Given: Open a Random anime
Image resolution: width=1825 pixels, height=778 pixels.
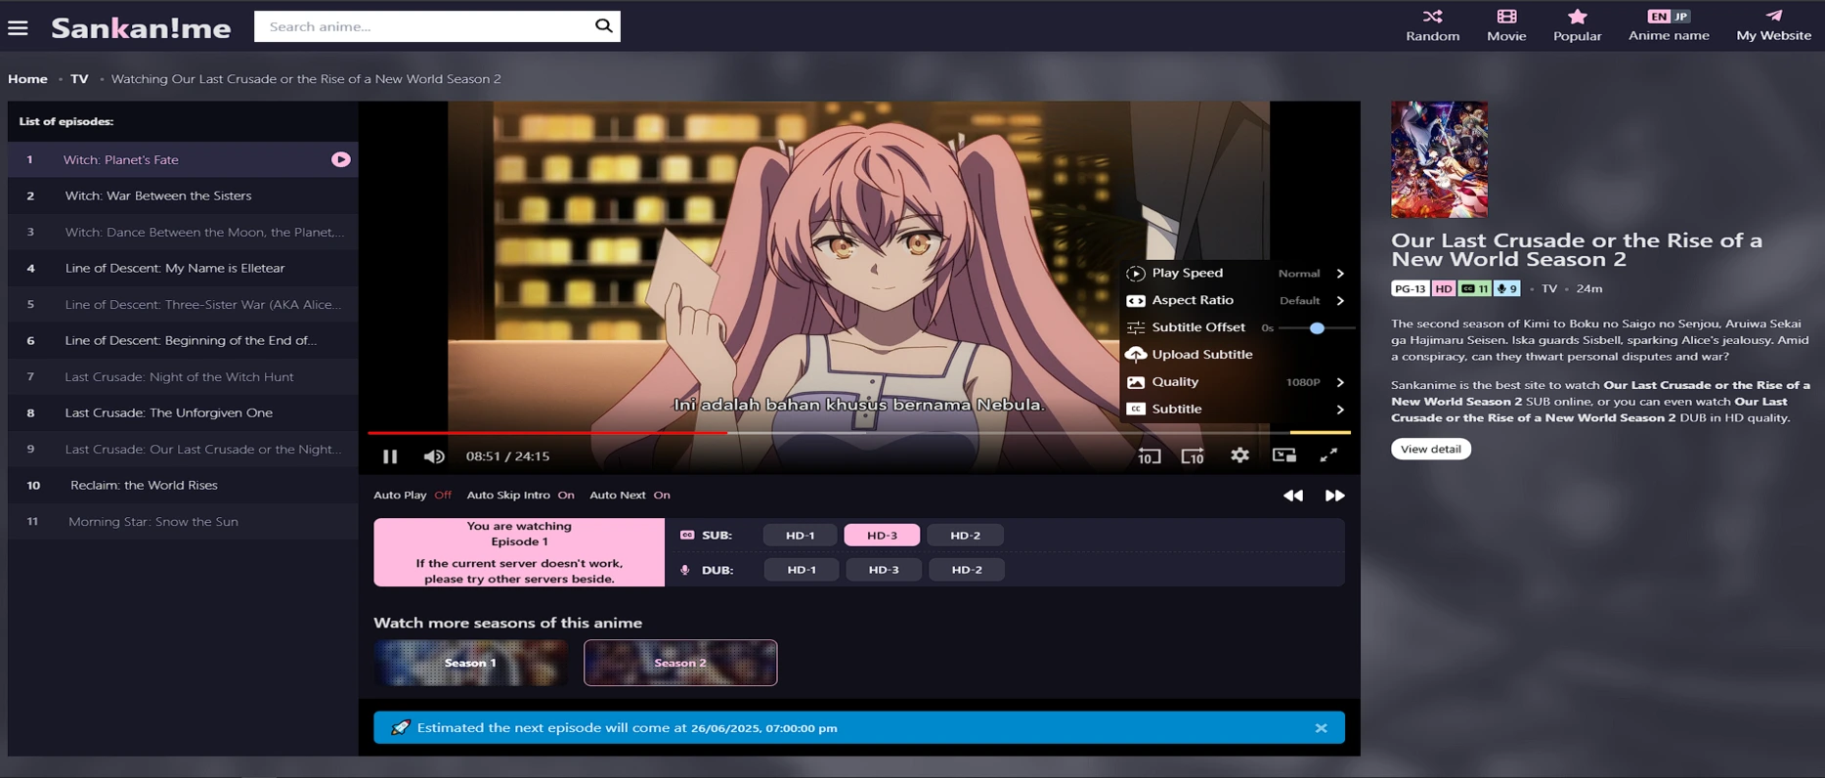Looking at the screenshot, I should point(1432,25).
